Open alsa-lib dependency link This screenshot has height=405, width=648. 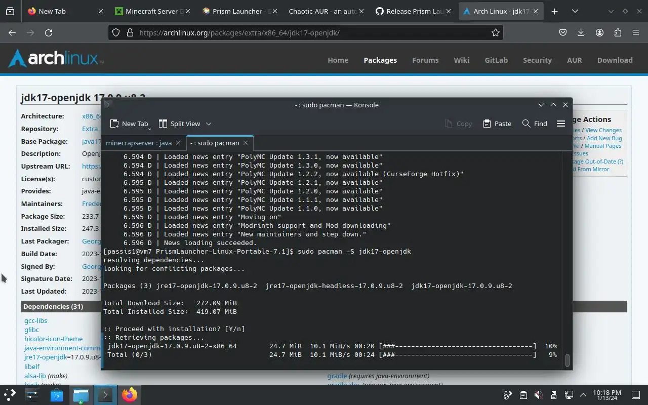tap(35, 376)
